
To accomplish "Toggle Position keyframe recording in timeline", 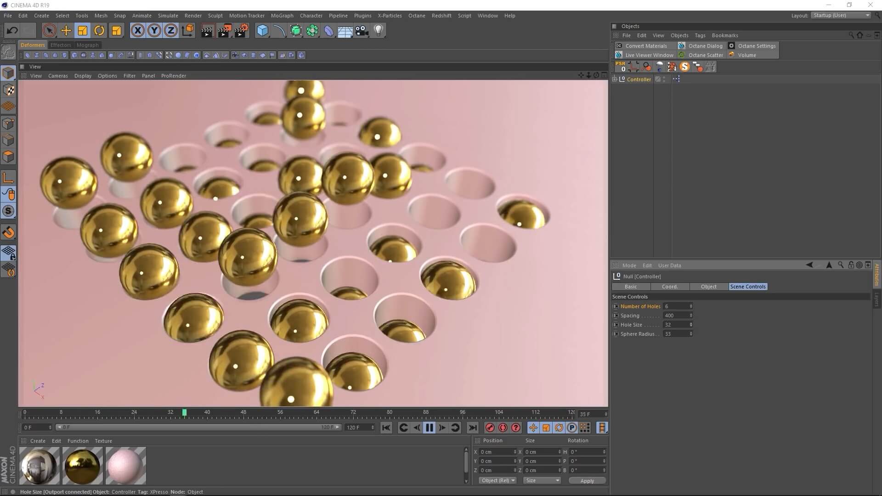I will click(x=533, y=428).
